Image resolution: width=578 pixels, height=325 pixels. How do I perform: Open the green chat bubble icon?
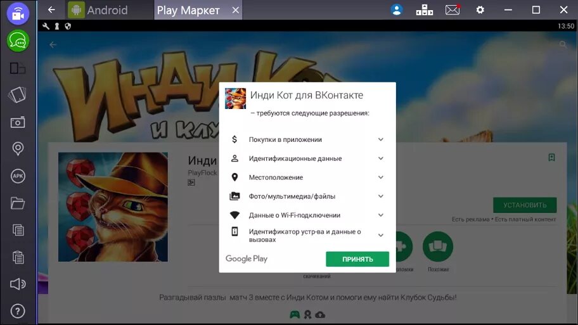[18, 41]
